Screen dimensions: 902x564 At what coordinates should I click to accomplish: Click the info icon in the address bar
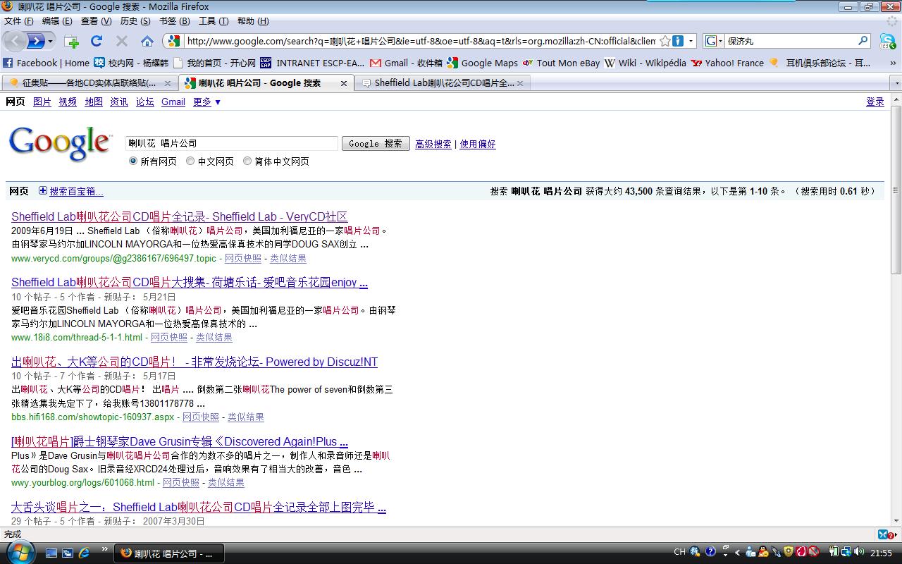click(678, 41)
